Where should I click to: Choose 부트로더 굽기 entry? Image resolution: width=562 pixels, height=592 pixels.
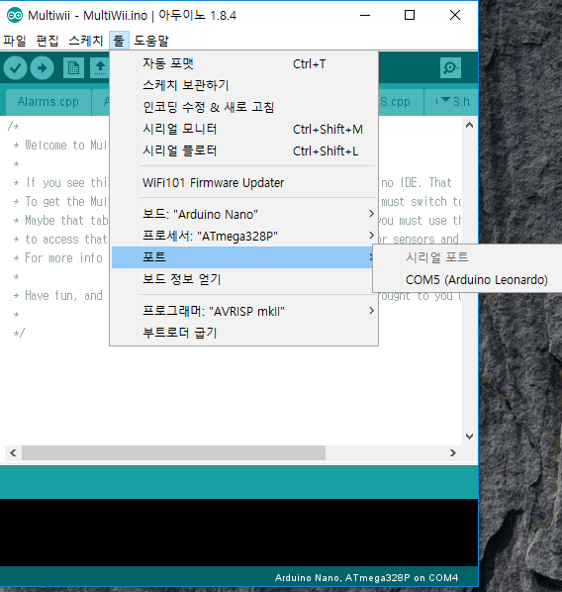[243, 333]
